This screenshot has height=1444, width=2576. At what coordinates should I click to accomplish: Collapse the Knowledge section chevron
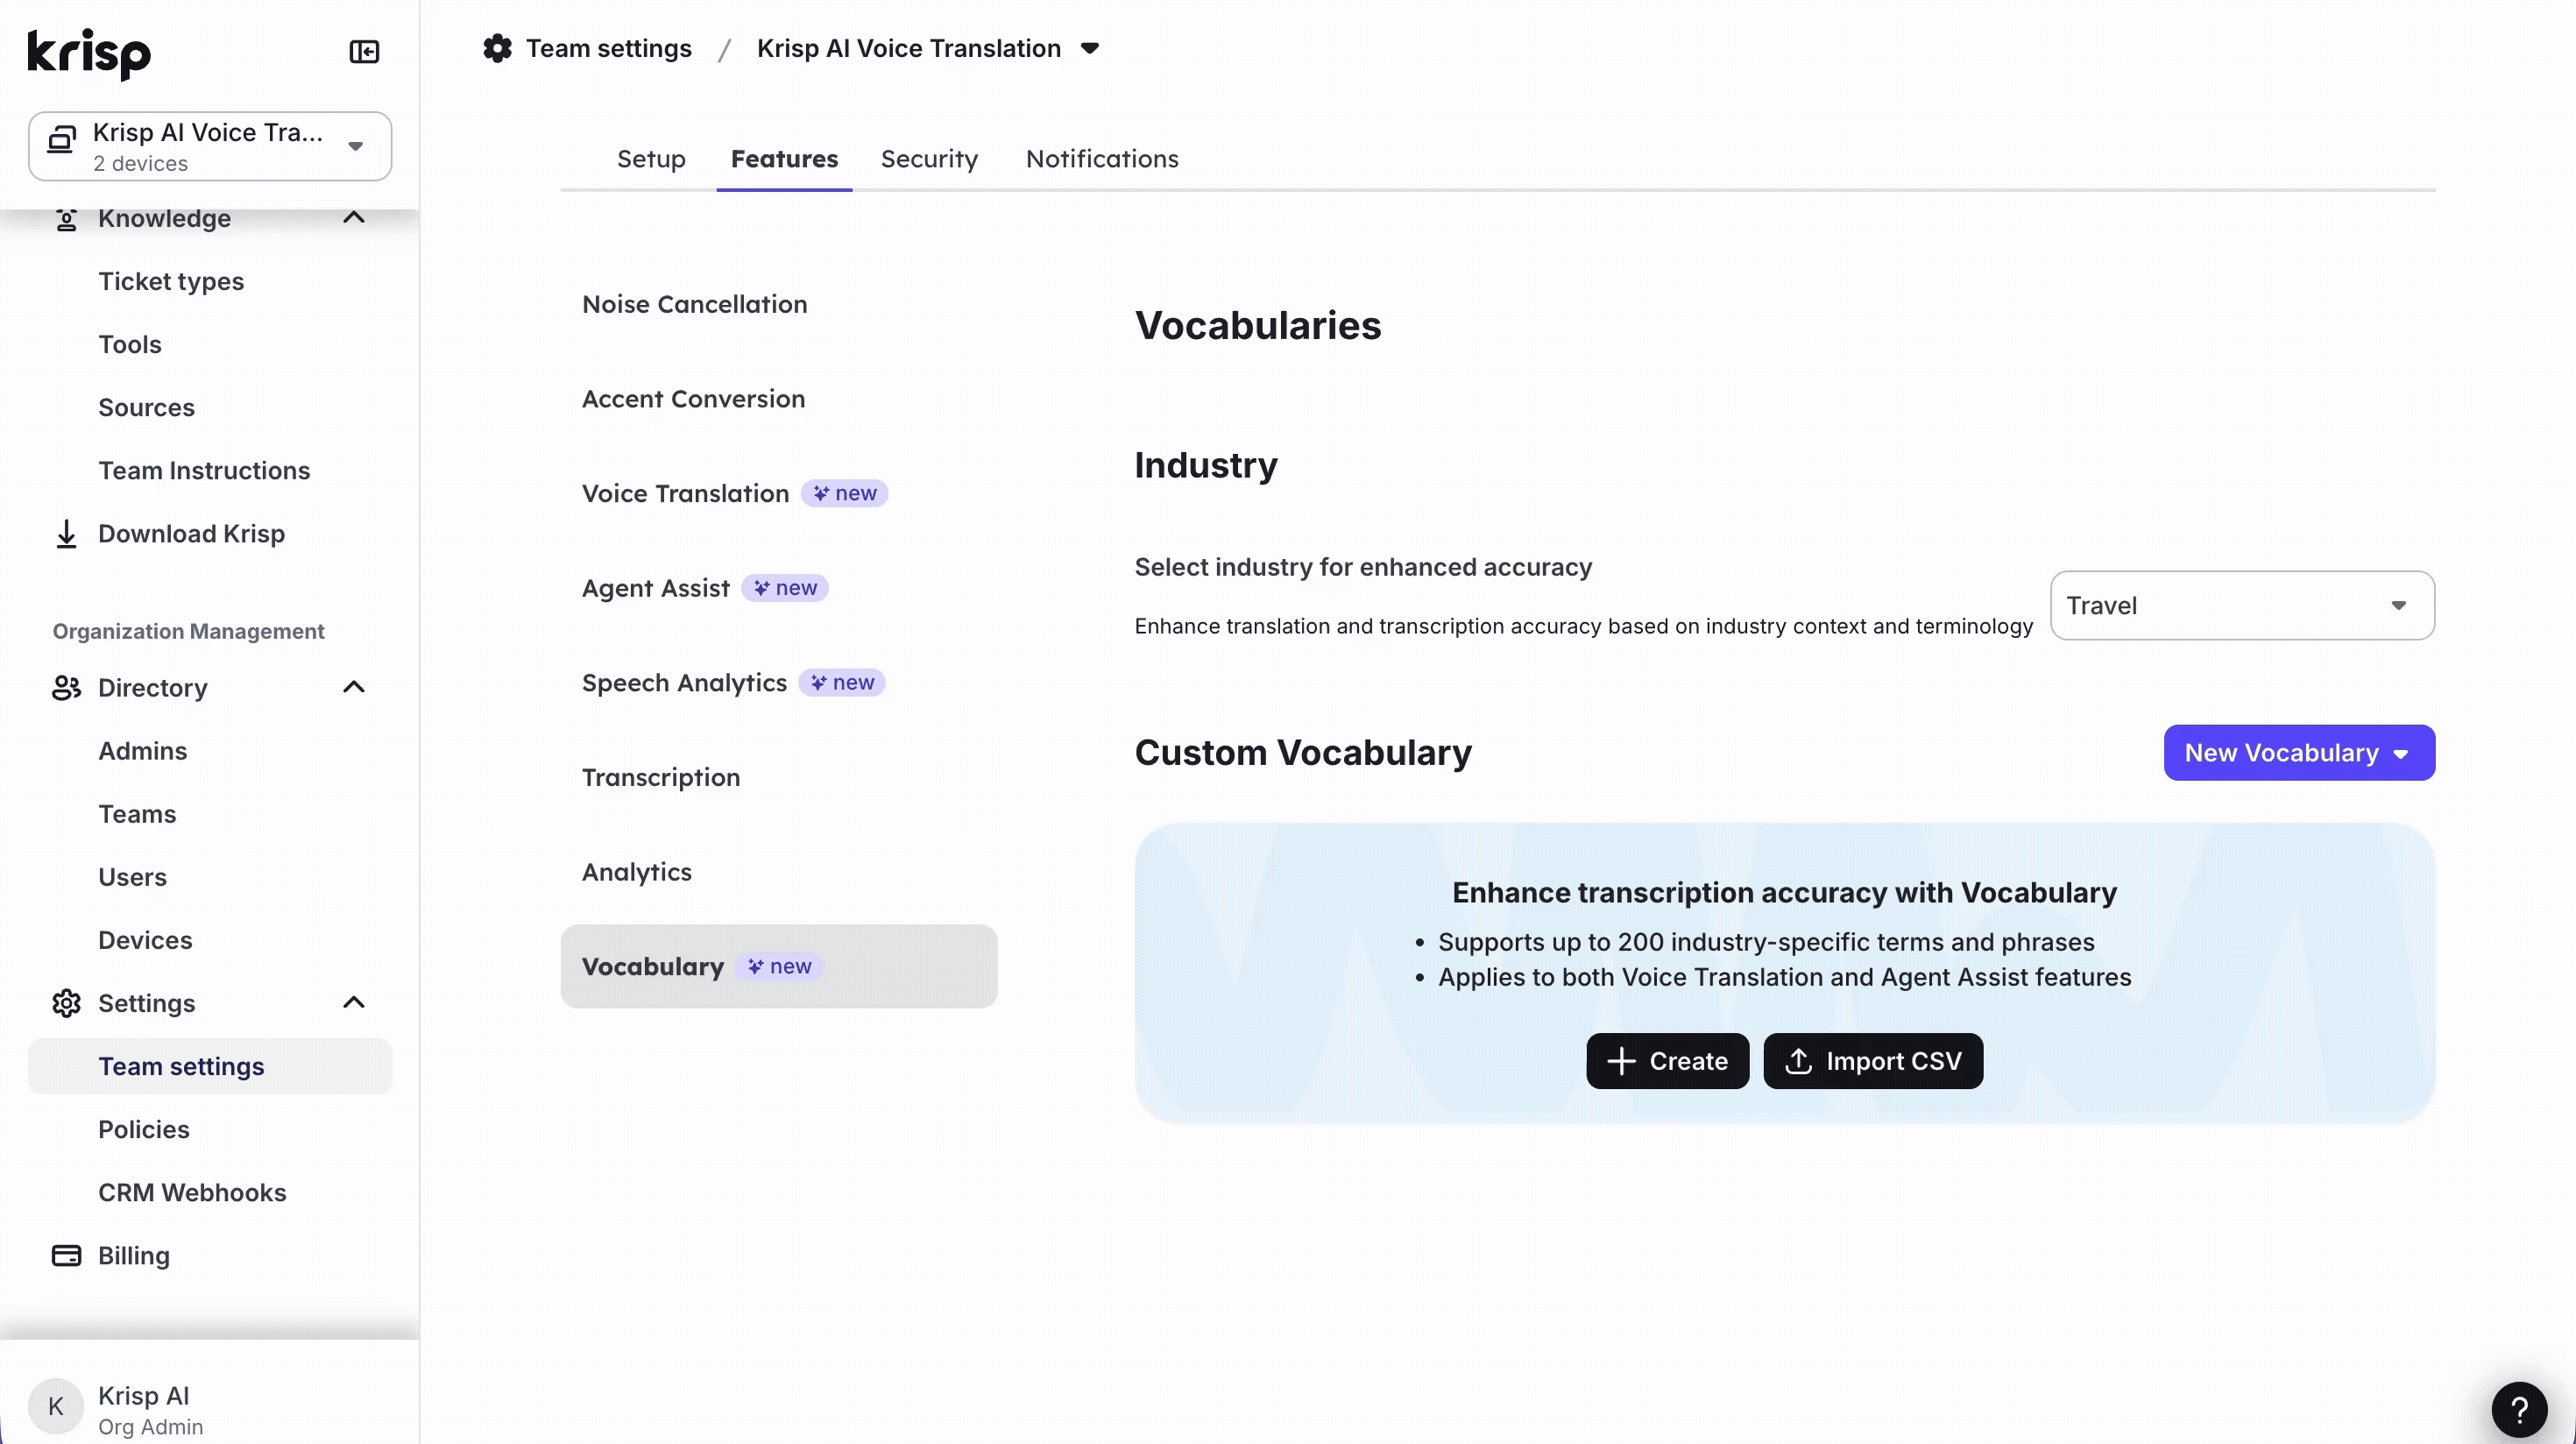(x=354, y=218)
